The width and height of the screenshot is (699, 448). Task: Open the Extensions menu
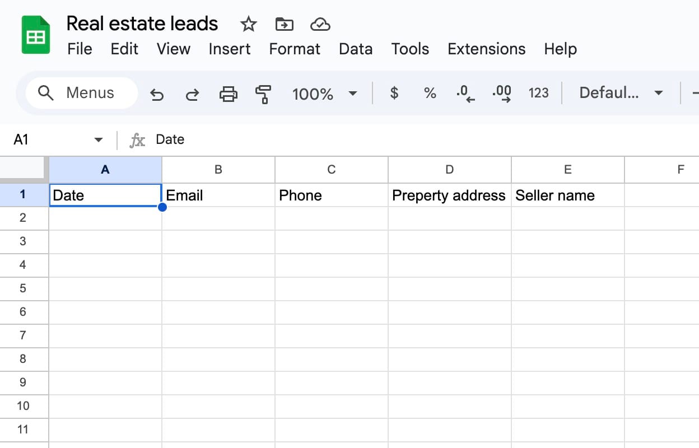click(x=486, y=49)
